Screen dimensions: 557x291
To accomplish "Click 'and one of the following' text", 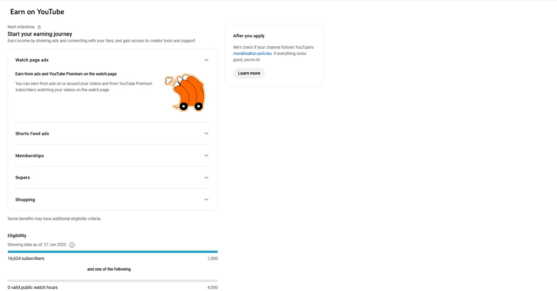I will click(x=109, y=269).
